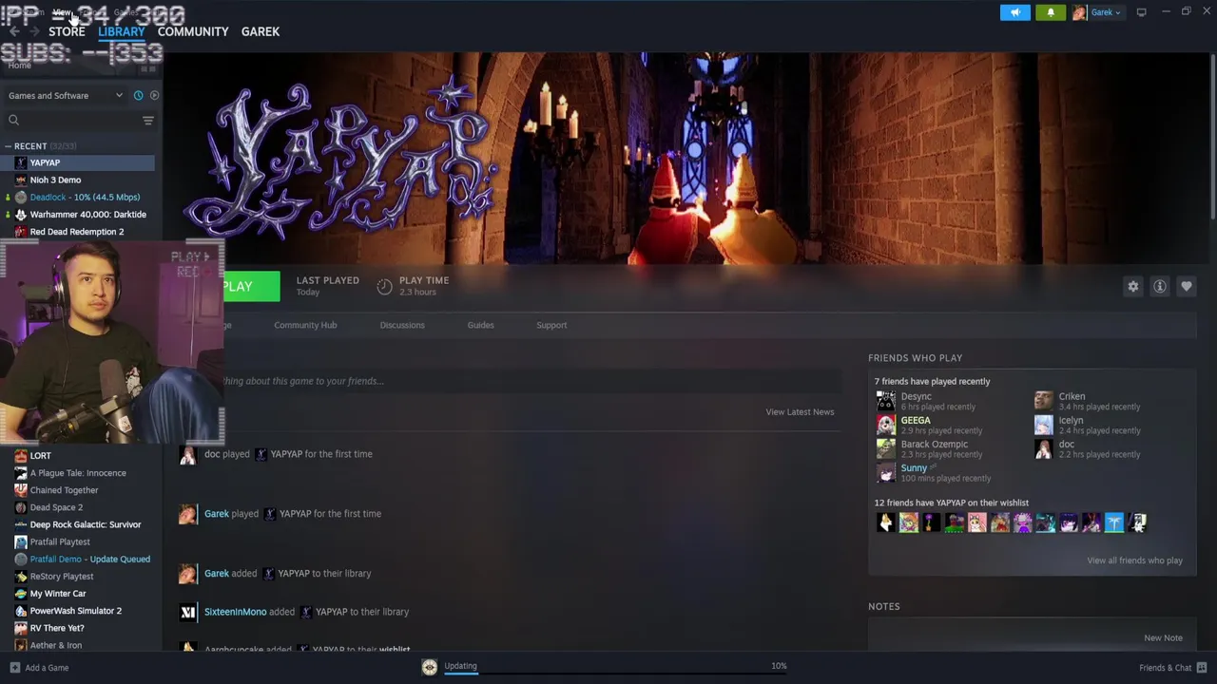
Task: Select Warhammer 40,000: Darktide in sidebar
Action: pos(87,215)
